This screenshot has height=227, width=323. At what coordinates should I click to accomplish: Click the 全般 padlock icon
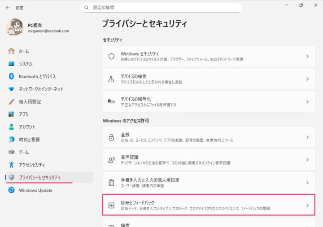[x=111, y=137]
